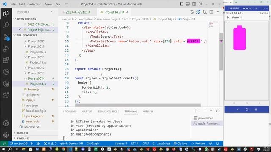Toggle the secondary side bar layout icon
This screenshot has width=271, height=152.
[x=194, y=4]
